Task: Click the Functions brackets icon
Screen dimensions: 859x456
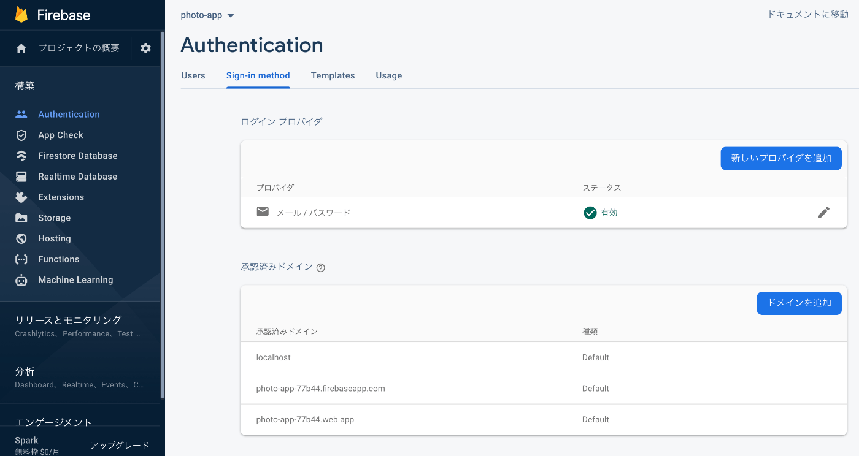Action: coord(21,259)
